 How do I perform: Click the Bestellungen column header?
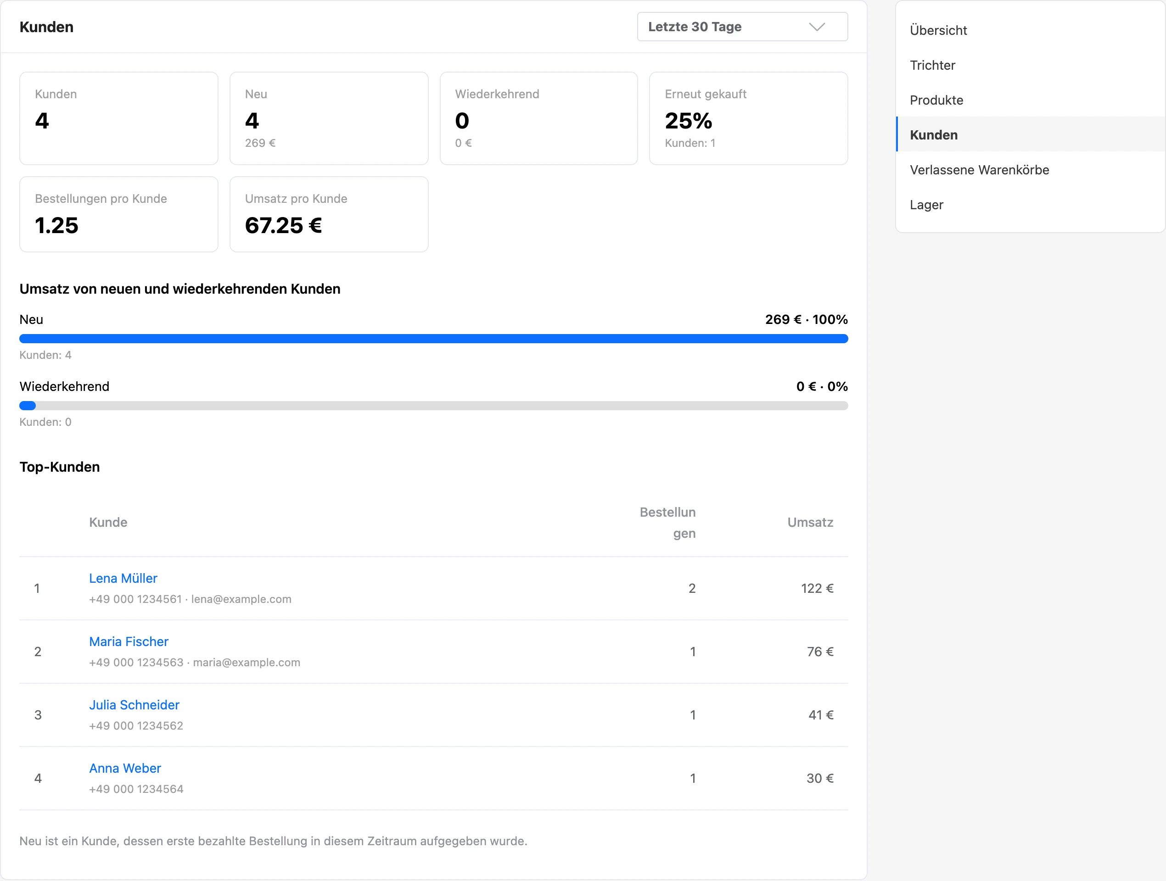667,522
